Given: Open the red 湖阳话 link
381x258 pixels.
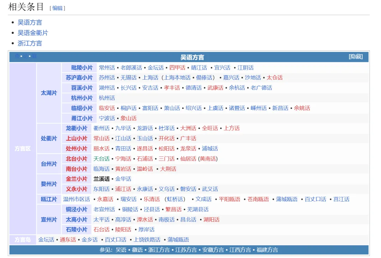Looking at the screenshot, I should click(211, 220).
